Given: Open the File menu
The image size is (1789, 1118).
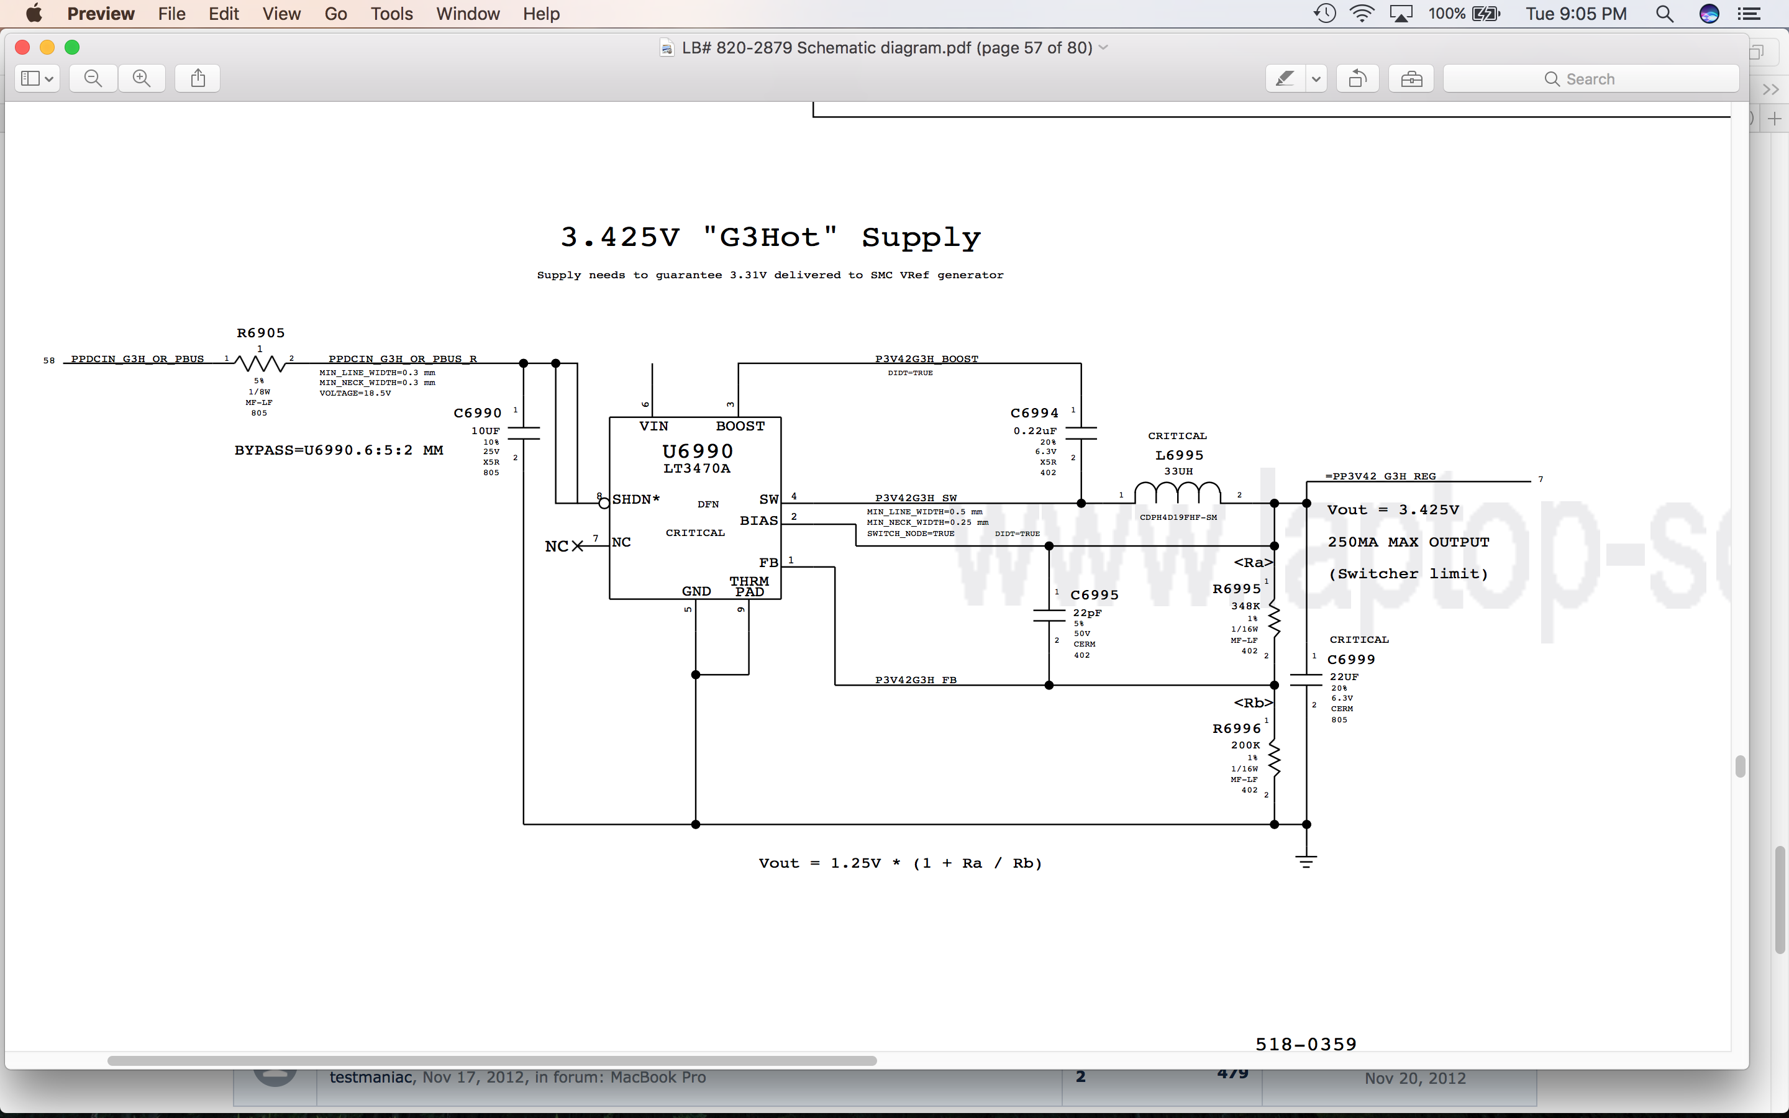Looking at the screenshot, I should tap(171, 13).
